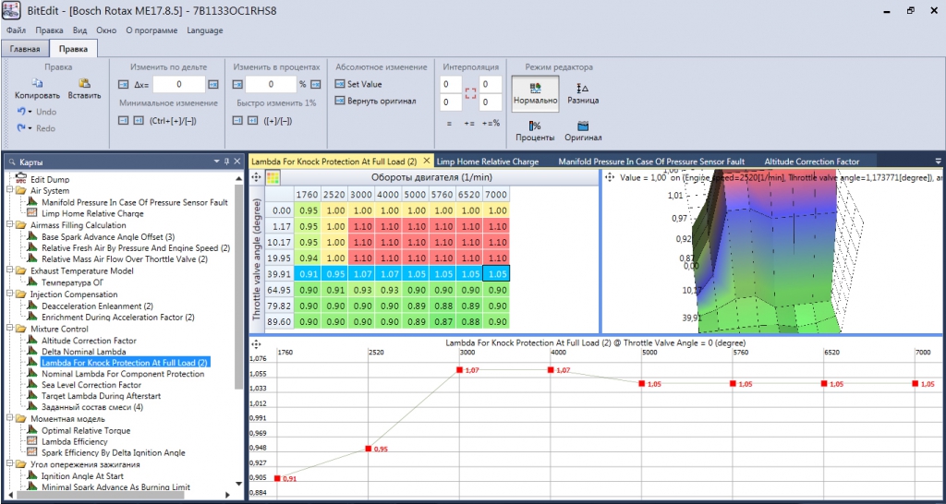
Task: Open the Окно menu
Action: (106, 30)
